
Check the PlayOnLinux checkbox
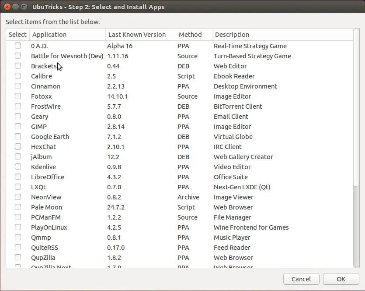point(18,227)
